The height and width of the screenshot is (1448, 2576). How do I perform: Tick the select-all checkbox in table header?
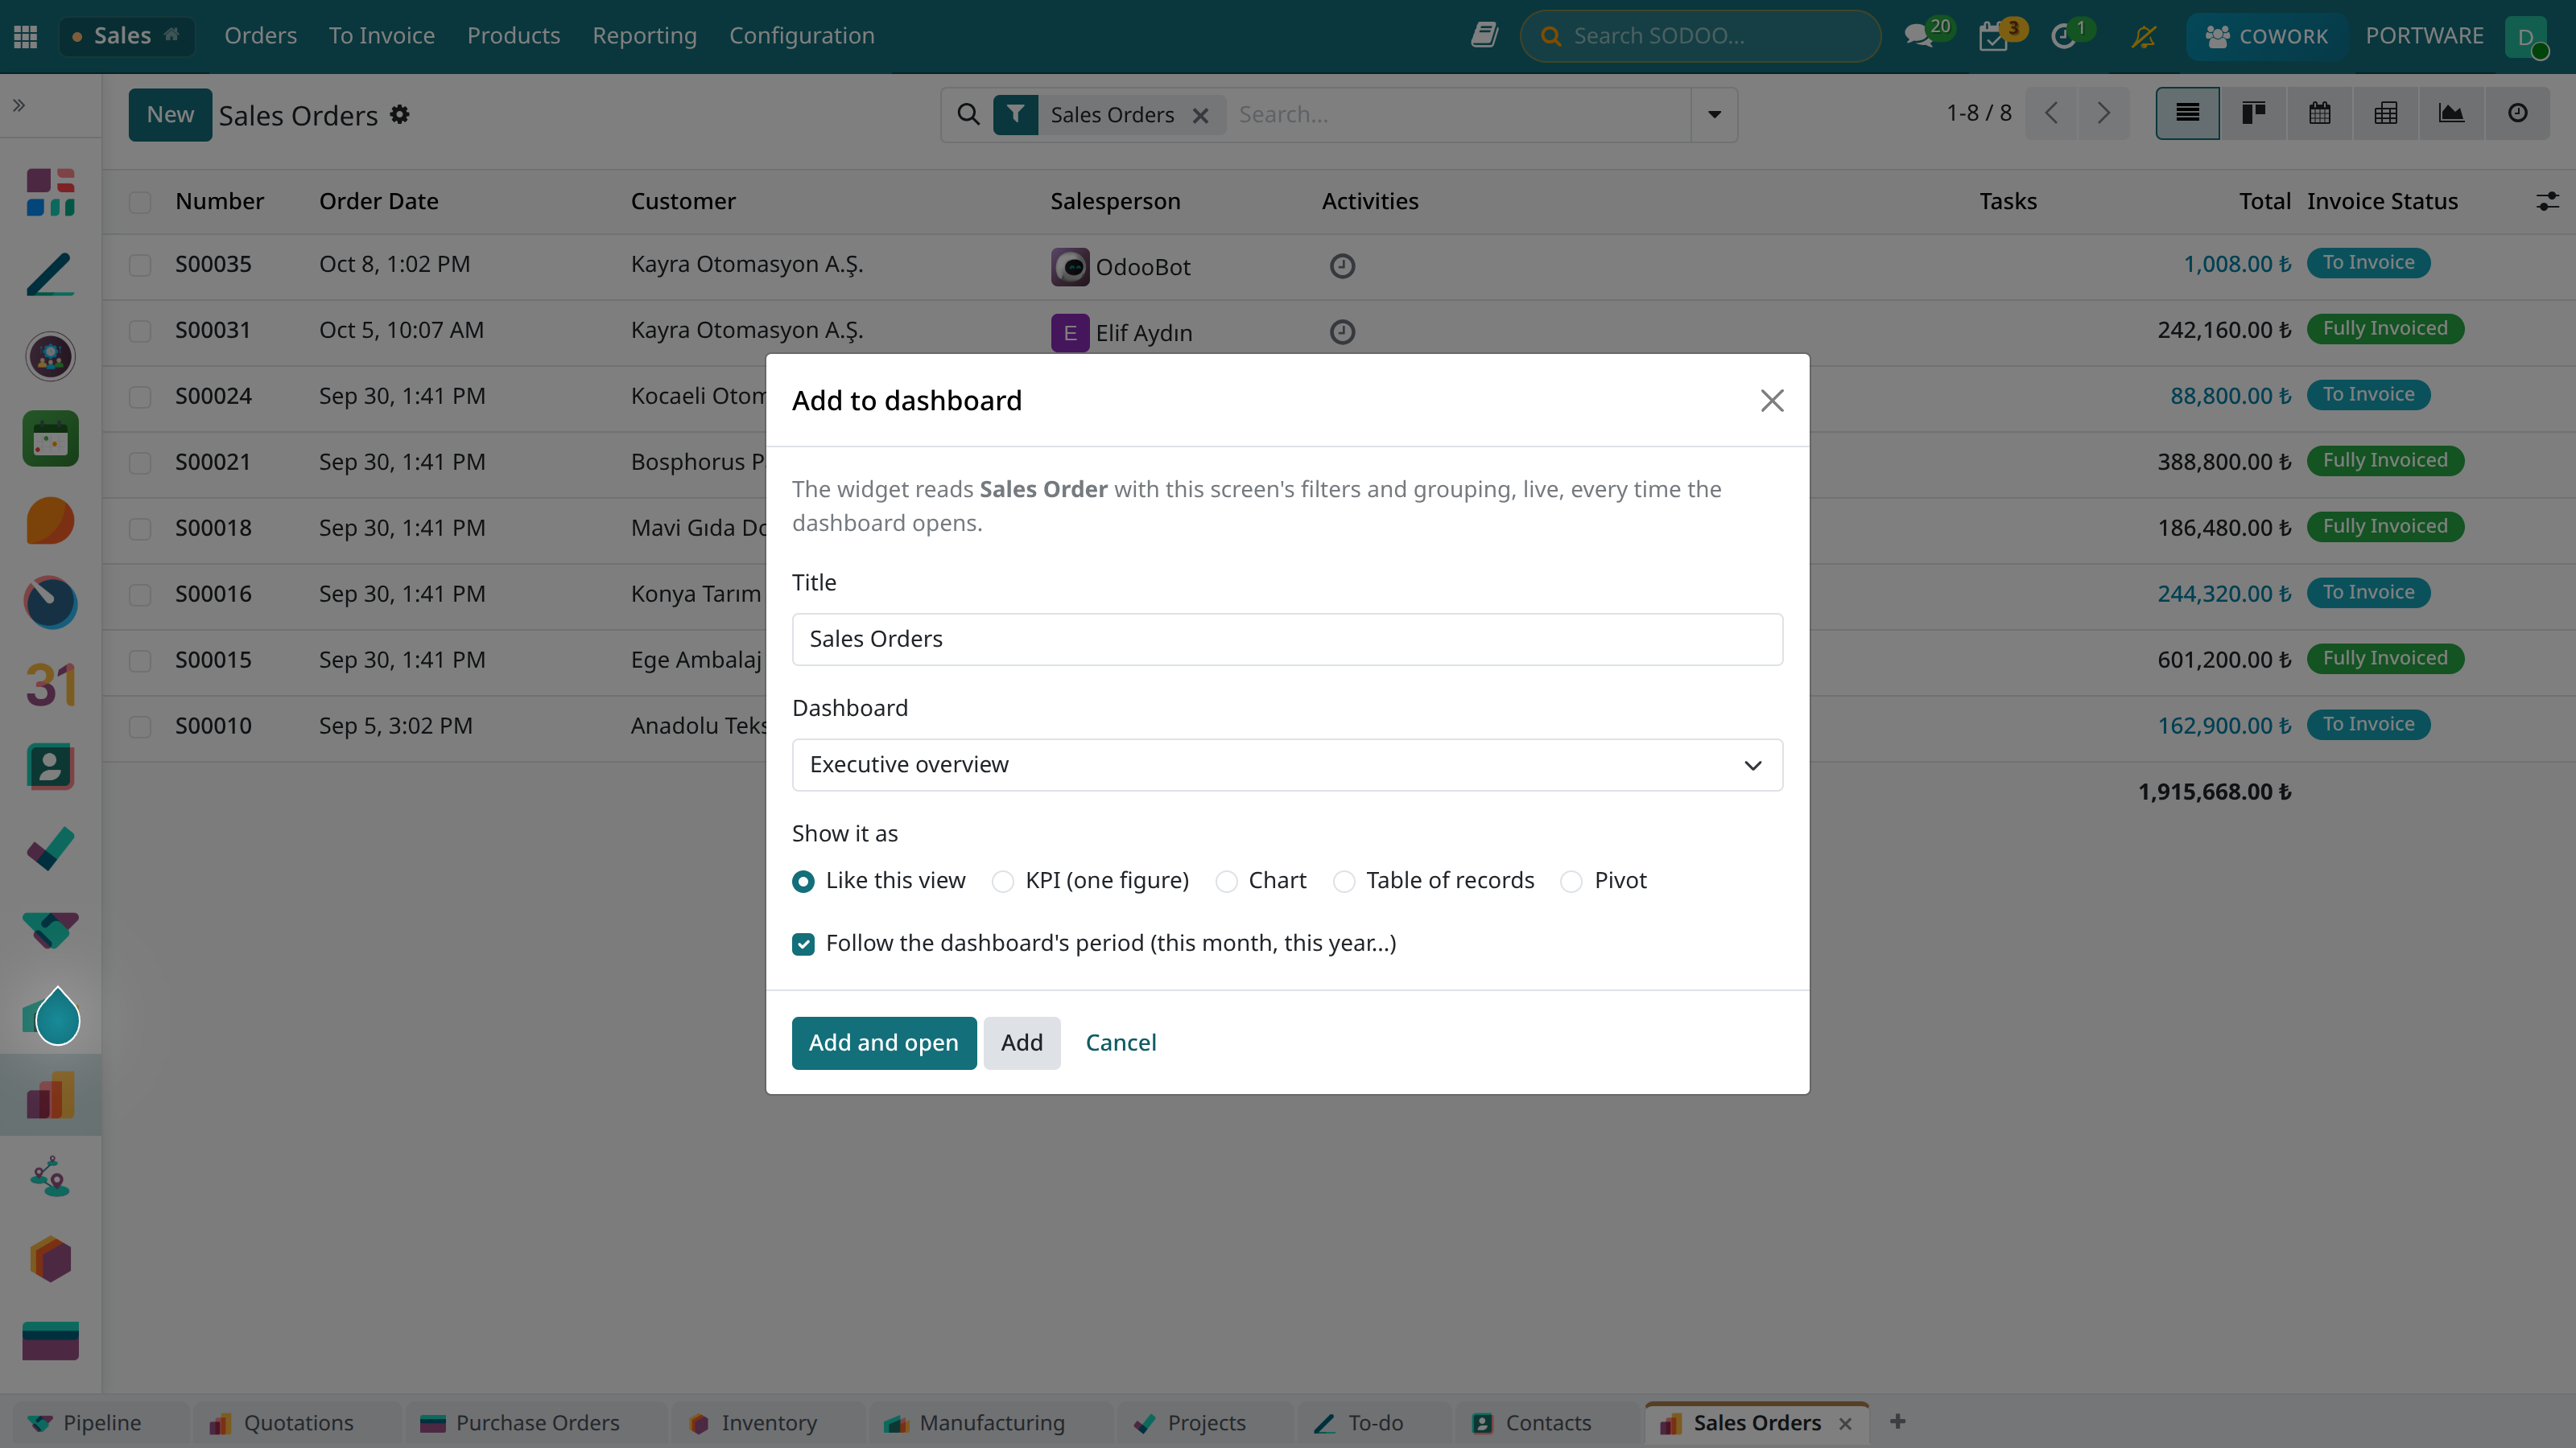pos(140,202)
